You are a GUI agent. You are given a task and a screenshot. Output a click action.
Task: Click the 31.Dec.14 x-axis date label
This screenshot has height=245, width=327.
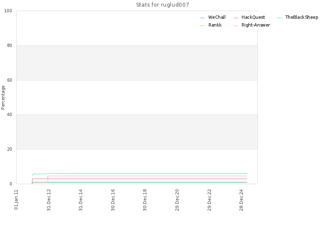click(x=81, y=200)
